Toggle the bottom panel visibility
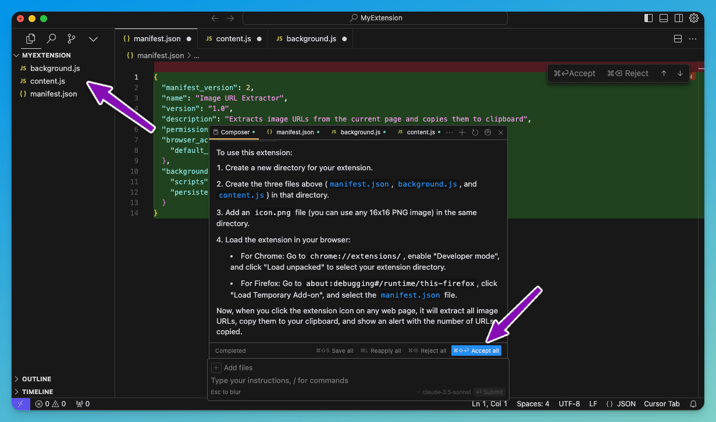 tap(664, 18)
